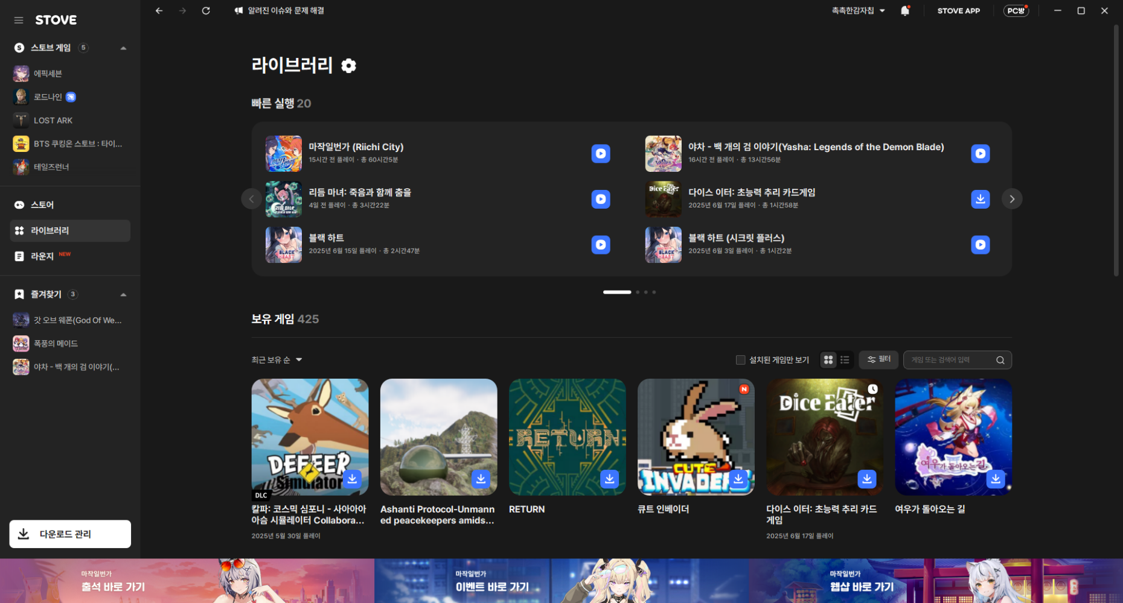
Task: Open 알려진 이슈와 문제 해결 notice
Action: pos(279,11)
